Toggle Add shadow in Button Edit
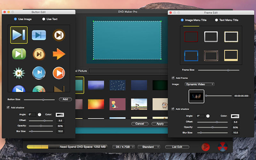 click(x=8, y=108)
